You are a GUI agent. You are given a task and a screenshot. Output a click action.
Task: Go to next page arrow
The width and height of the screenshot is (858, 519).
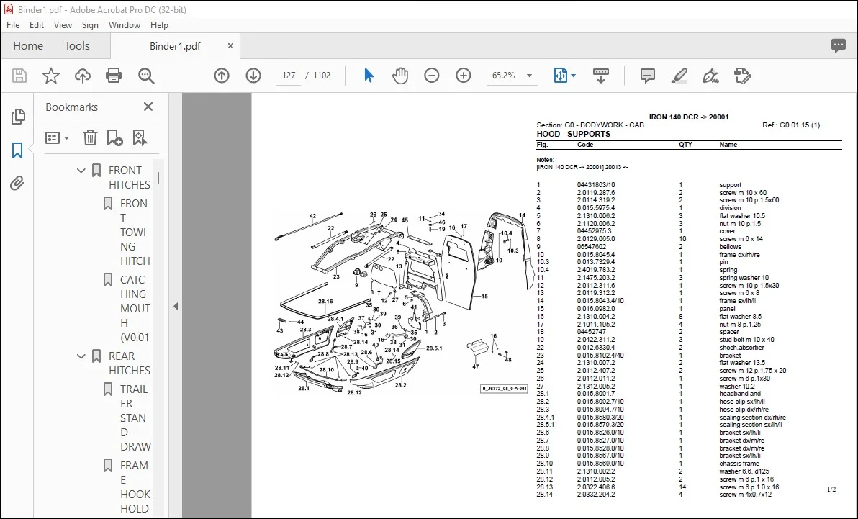(253, 76)
